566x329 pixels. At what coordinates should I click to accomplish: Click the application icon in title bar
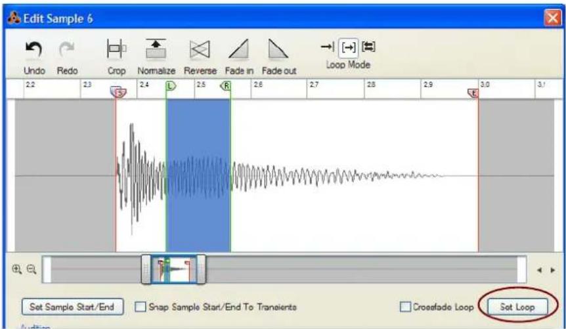(x=14, y=18)
